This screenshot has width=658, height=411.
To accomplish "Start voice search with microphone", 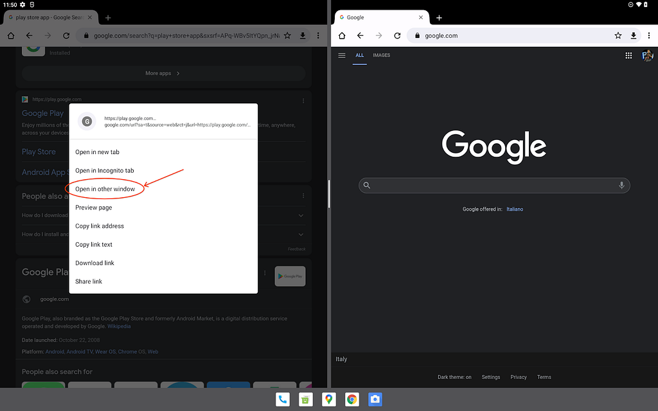I will pyautogui.click(x=621, y=186).
